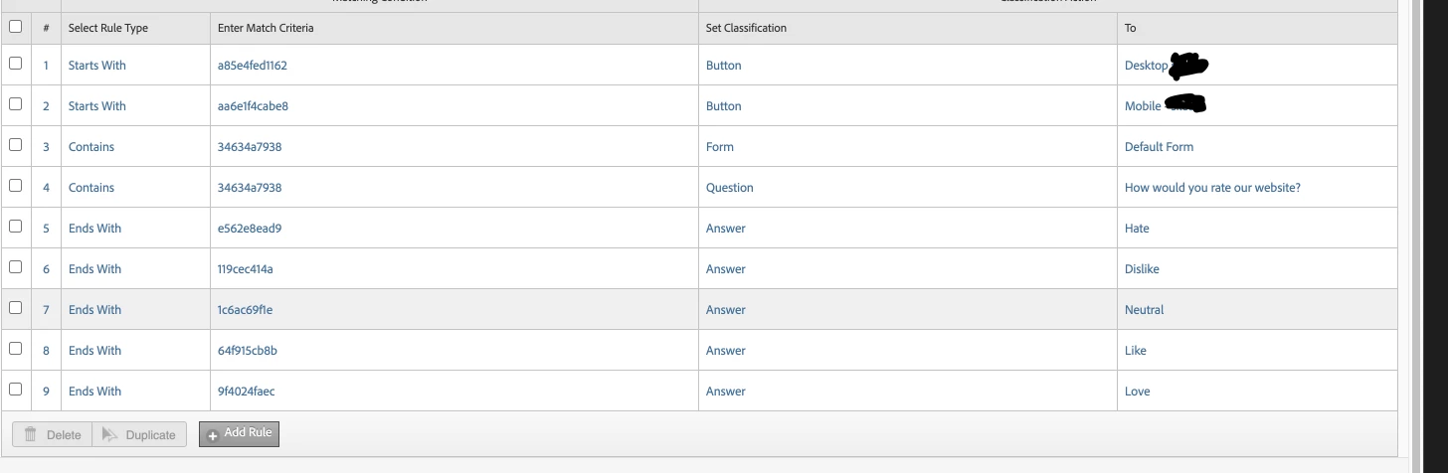Edit the 'Default Form' value field

pos(1159,147)
